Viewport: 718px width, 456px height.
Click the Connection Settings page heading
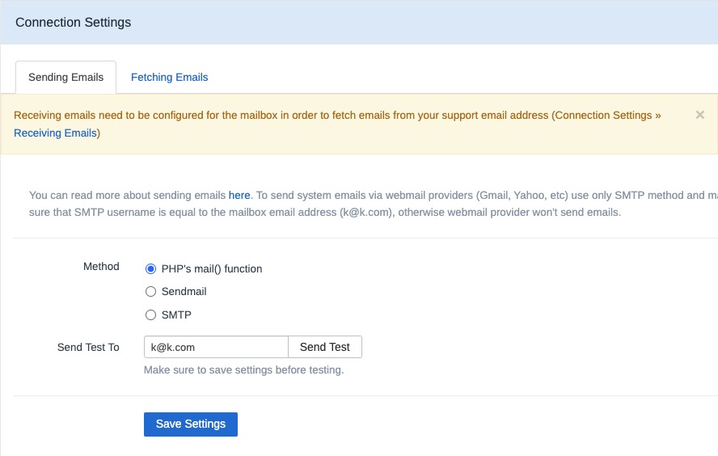click(73, 23)
